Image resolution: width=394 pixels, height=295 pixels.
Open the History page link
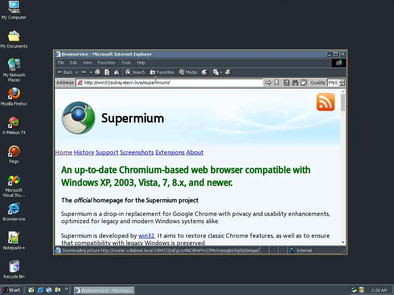click(x=84, y=152)
